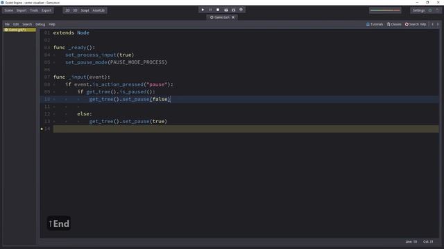Play the project with the Play button

pos(203,10)
